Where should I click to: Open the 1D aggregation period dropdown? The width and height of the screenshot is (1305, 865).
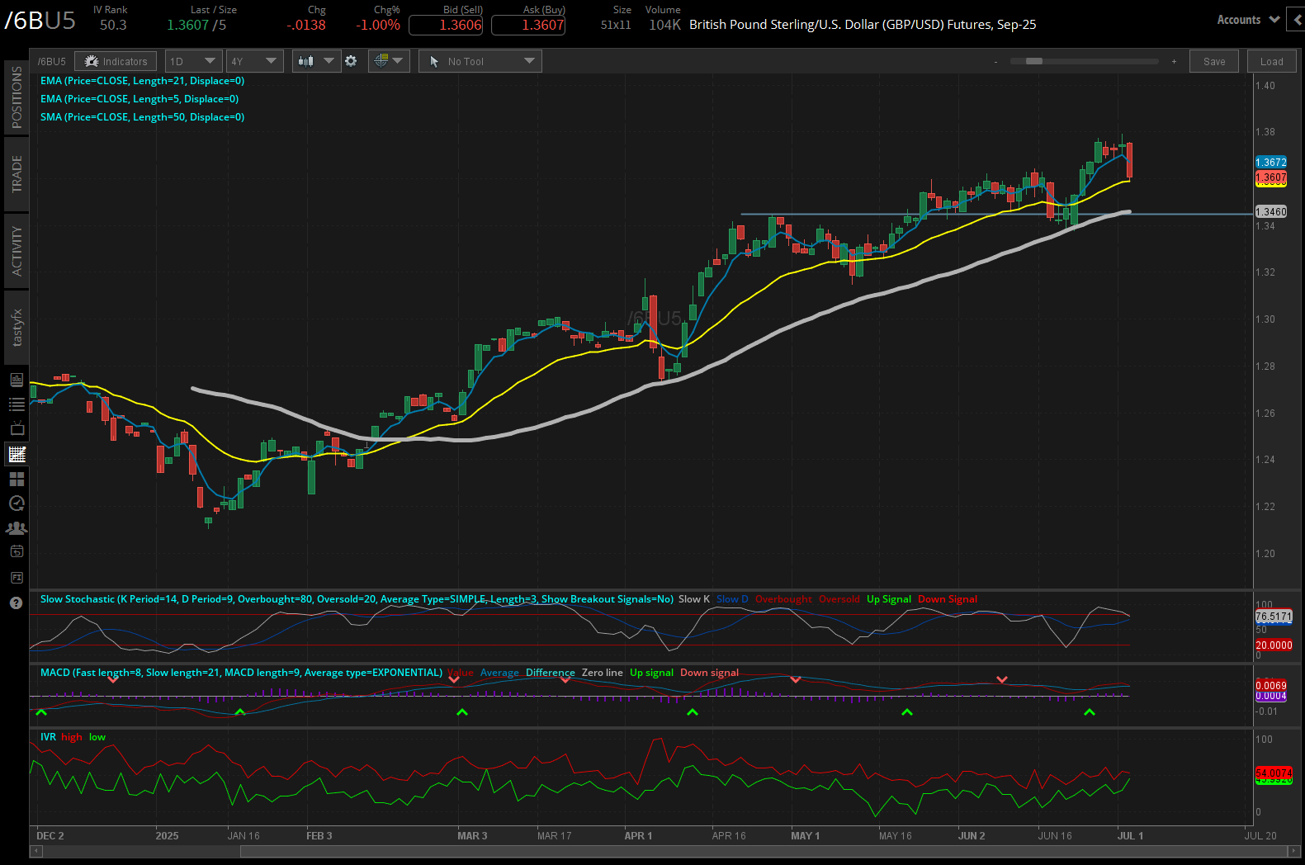[193, 61]
